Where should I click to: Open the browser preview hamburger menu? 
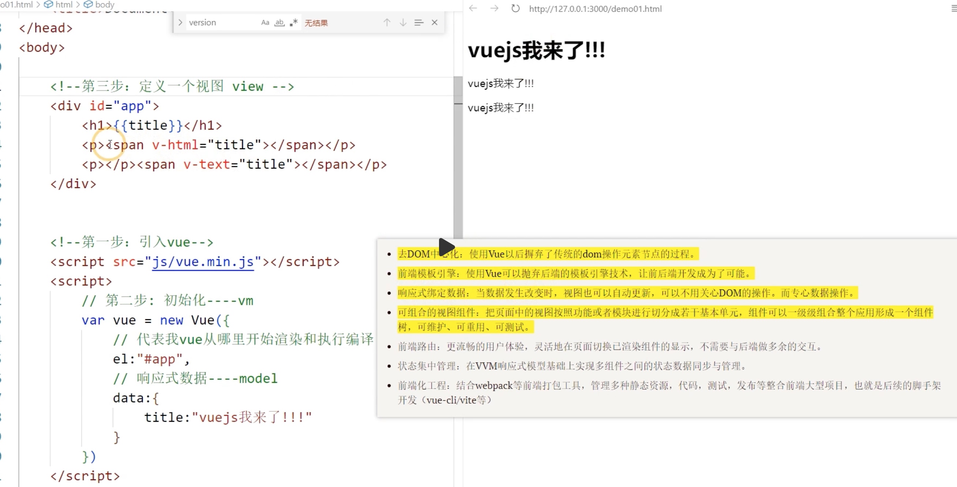[x=954, y=8]
